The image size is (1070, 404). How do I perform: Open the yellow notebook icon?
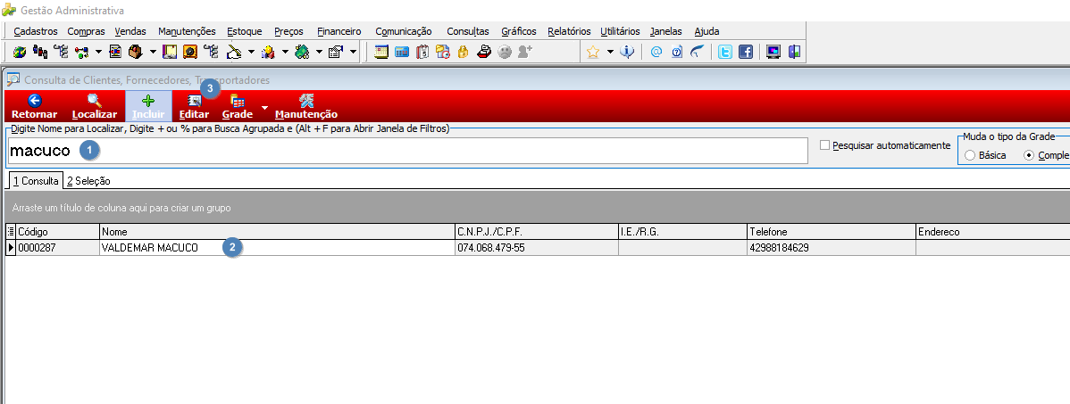pos(169,52)
